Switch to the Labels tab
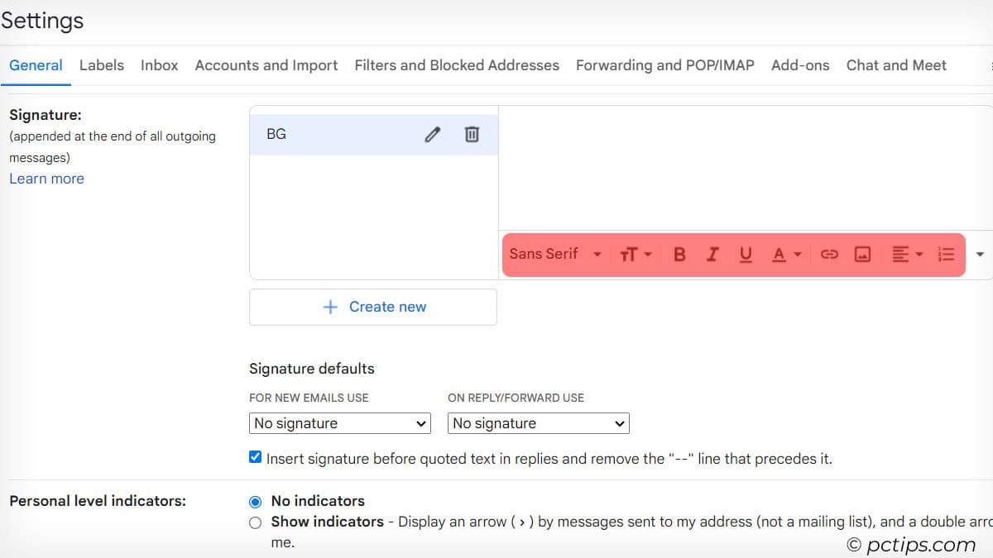Image resolution: width=993 pixels, height=558 pixels. [x=101, y=64]
